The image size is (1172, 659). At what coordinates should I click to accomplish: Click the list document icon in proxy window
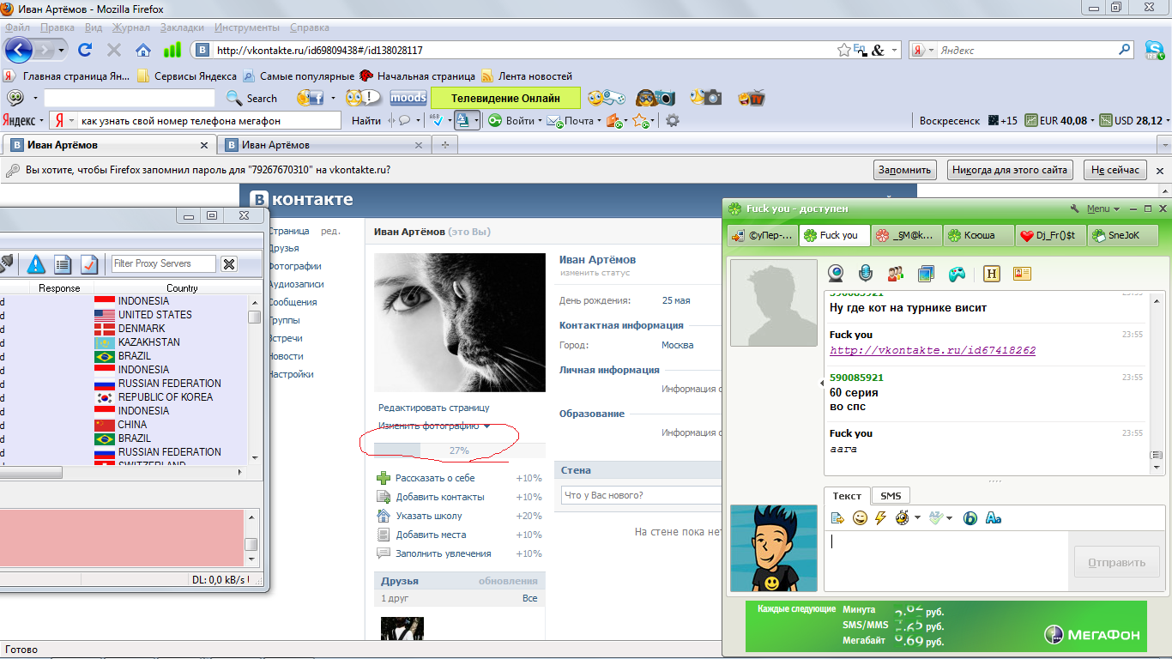point(63,263)
